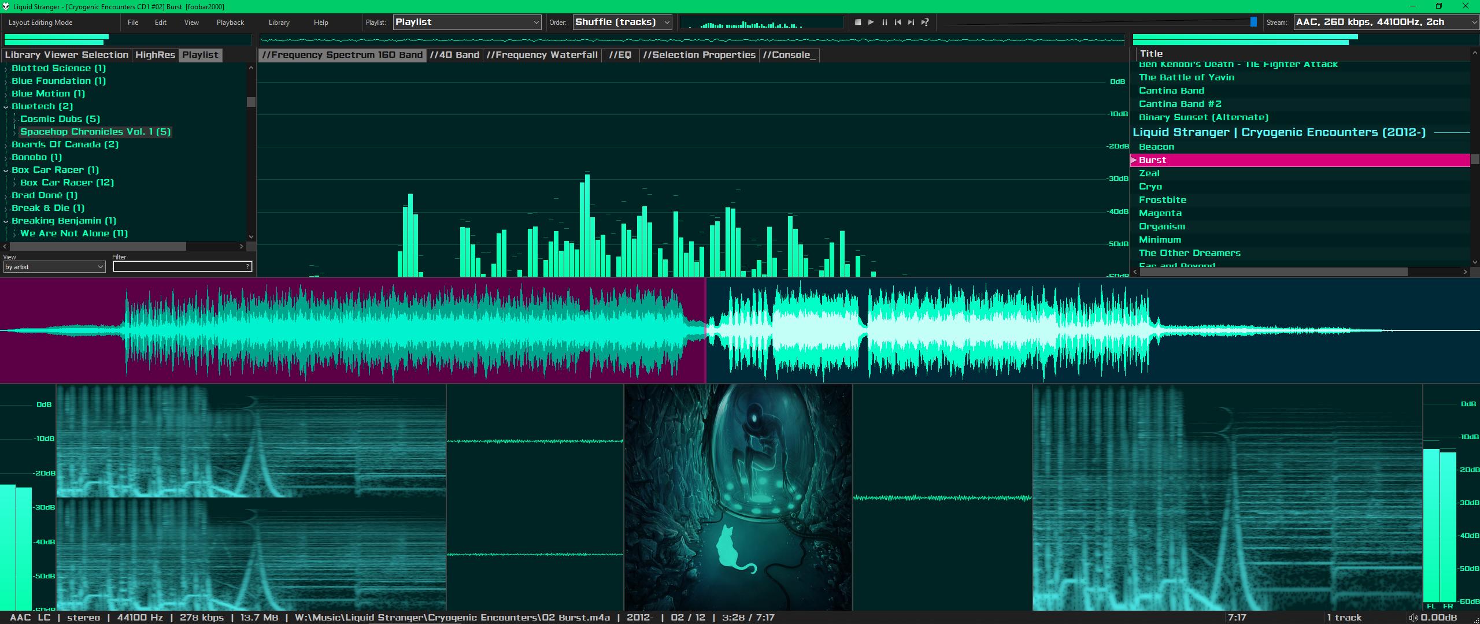1480x624 pixels.
Task: Select The Other Dreamers track
Action: tap(1300, 253)
